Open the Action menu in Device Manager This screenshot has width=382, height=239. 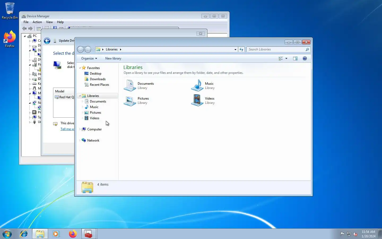pyautogui.click(x=37, y=22)
